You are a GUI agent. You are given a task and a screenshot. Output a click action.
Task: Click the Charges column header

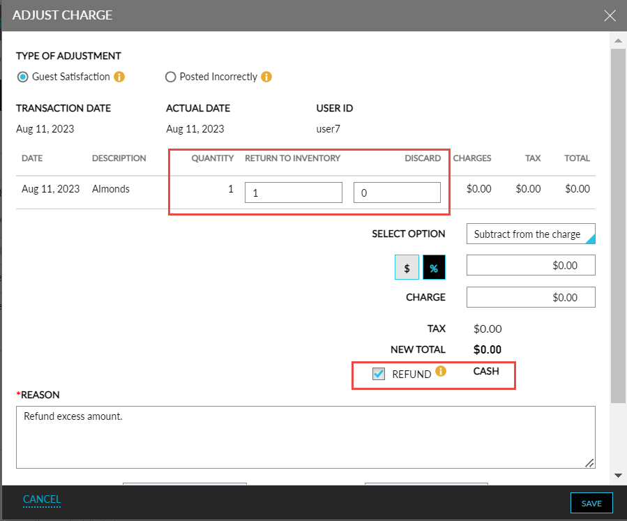click(472, 158)
